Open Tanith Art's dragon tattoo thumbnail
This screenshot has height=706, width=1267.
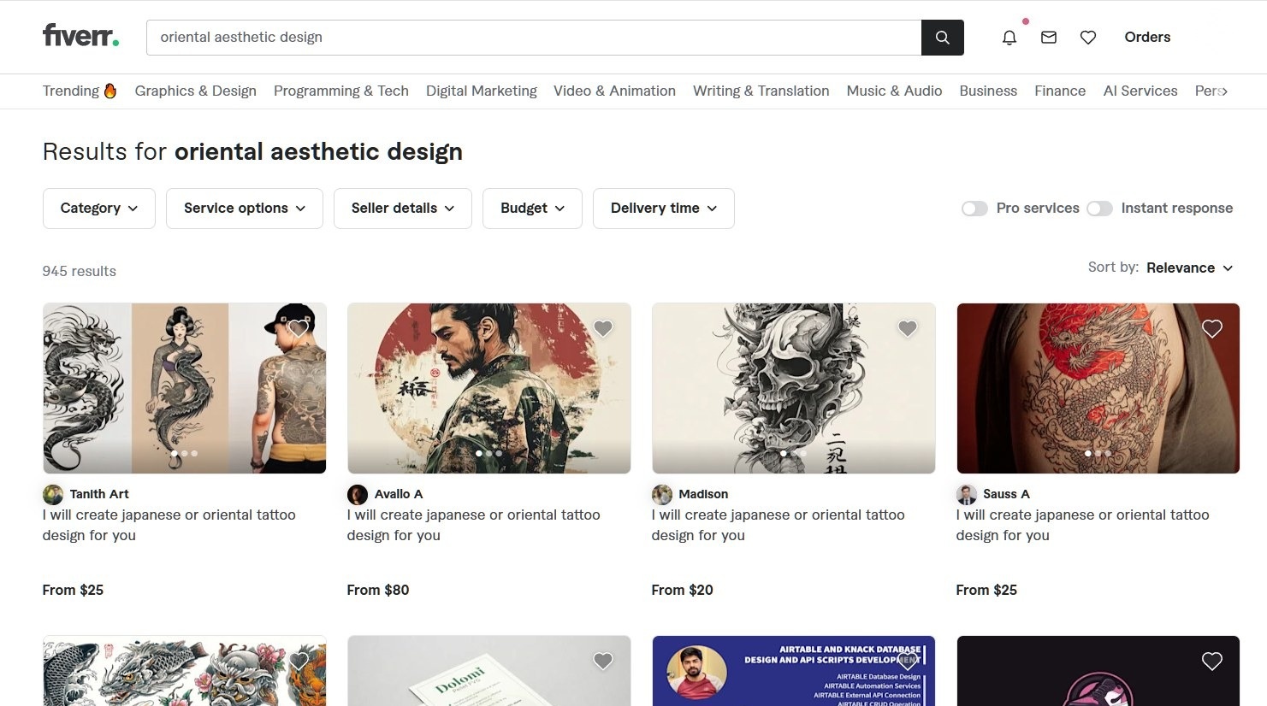point(185,388)
